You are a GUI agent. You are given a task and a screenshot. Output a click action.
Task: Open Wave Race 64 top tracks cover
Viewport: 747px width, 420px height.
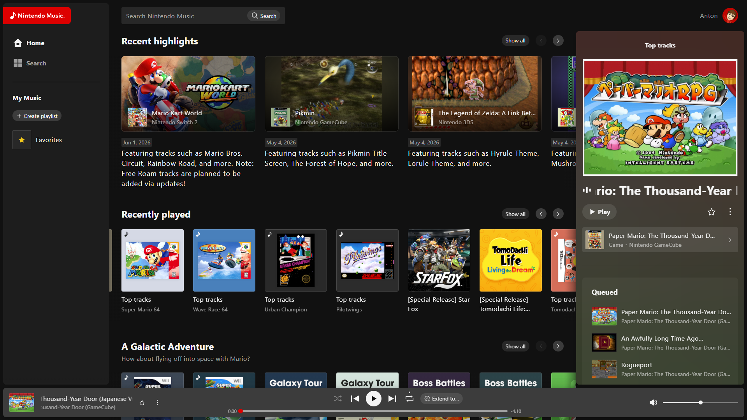[x=224, y=260]
